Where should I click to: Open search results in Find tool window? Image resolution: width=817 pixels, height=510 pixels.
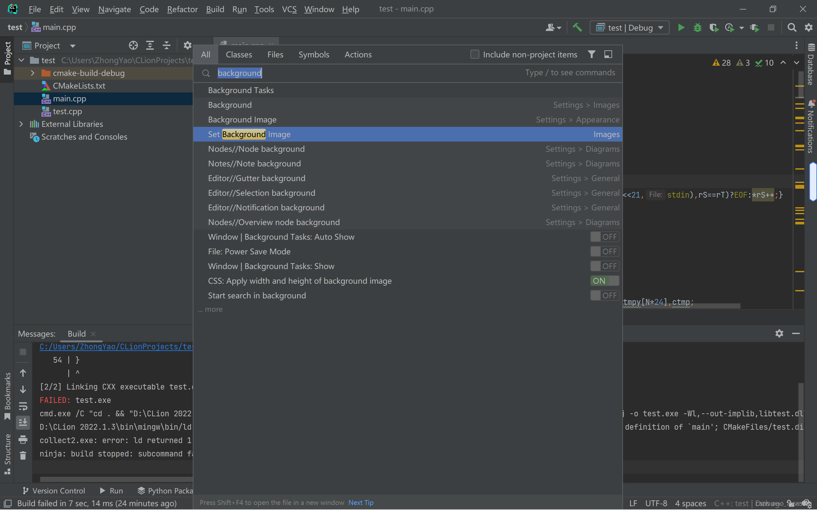click(x=608, y=54)
